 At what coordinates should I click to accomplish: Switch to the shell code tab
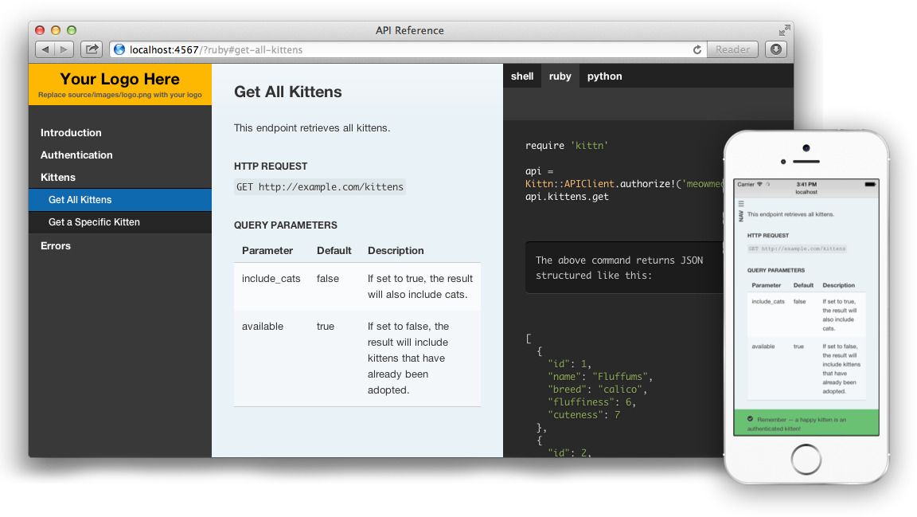(522, 76)
